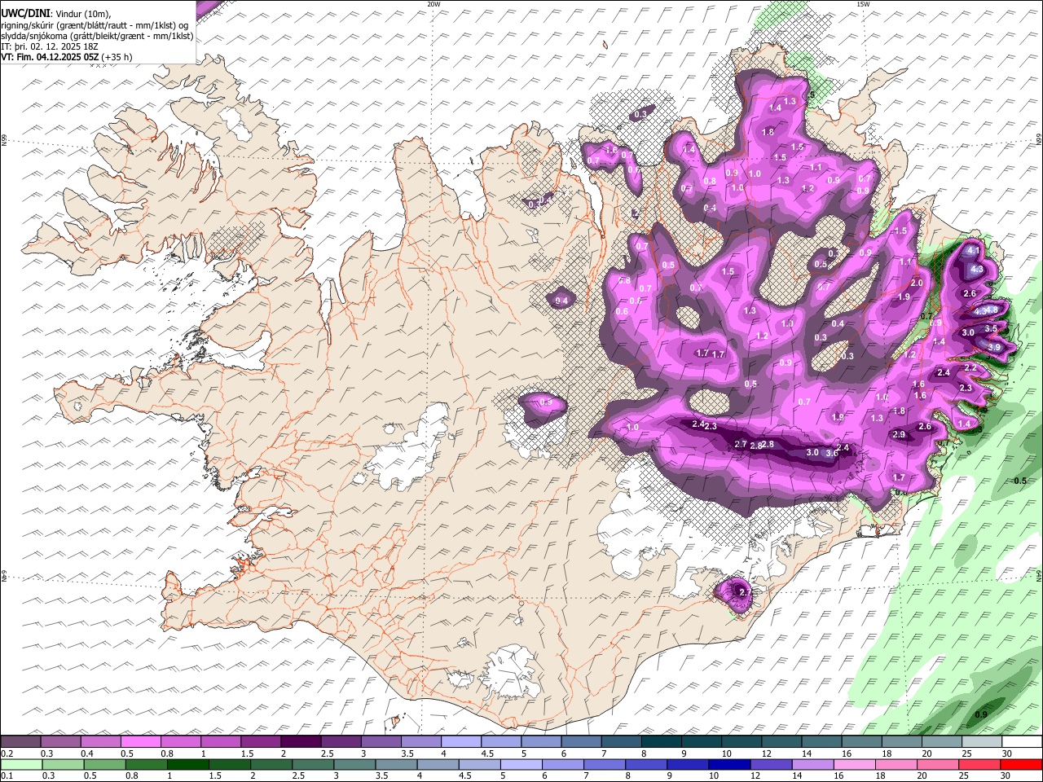Click the bottom-row legend swatch starting at 0.8
The height and width of the screenshot is (782, 1043).
point(147,764)
